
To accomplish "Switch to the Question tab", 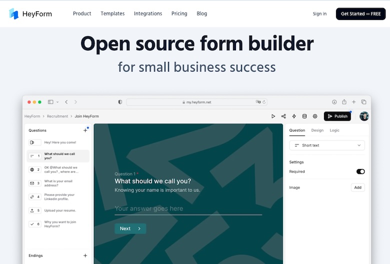I will 297,130.
